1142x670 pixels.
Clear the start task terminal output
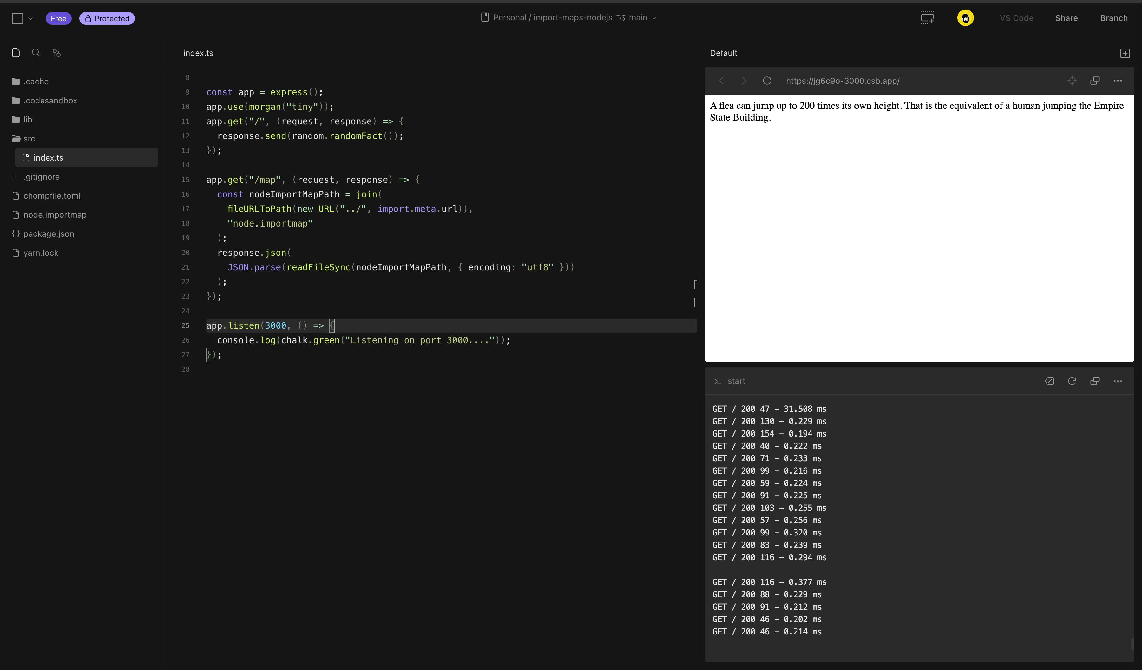(1050, 381)
